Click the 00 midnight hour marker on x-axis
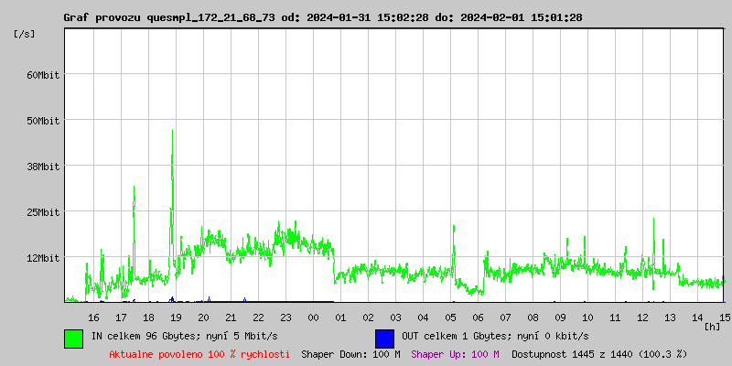This screenshot has height=366, width=732. (313, 317)
